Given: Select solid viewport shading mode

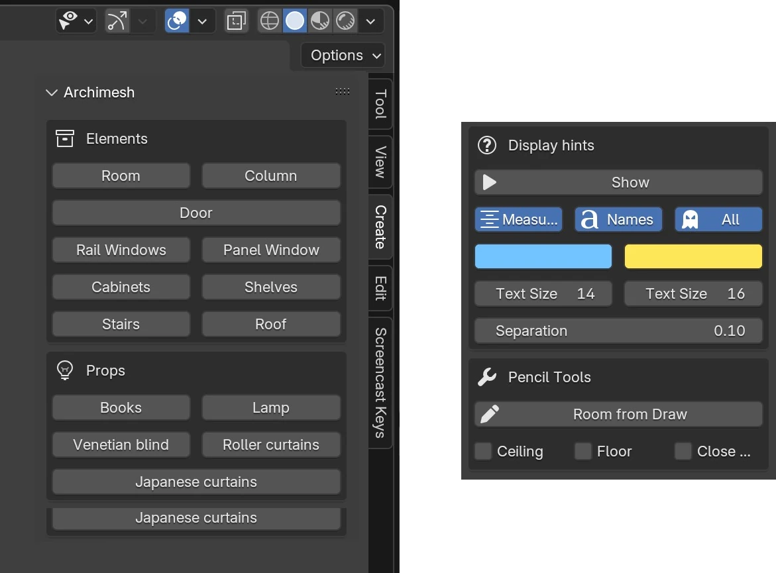Looking at the screenshot, I should point(295,22).
